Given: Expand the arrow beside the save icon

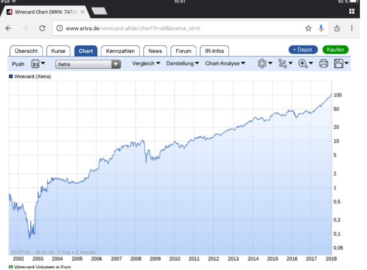Looking at the screenshot, I should click(346, 63).
